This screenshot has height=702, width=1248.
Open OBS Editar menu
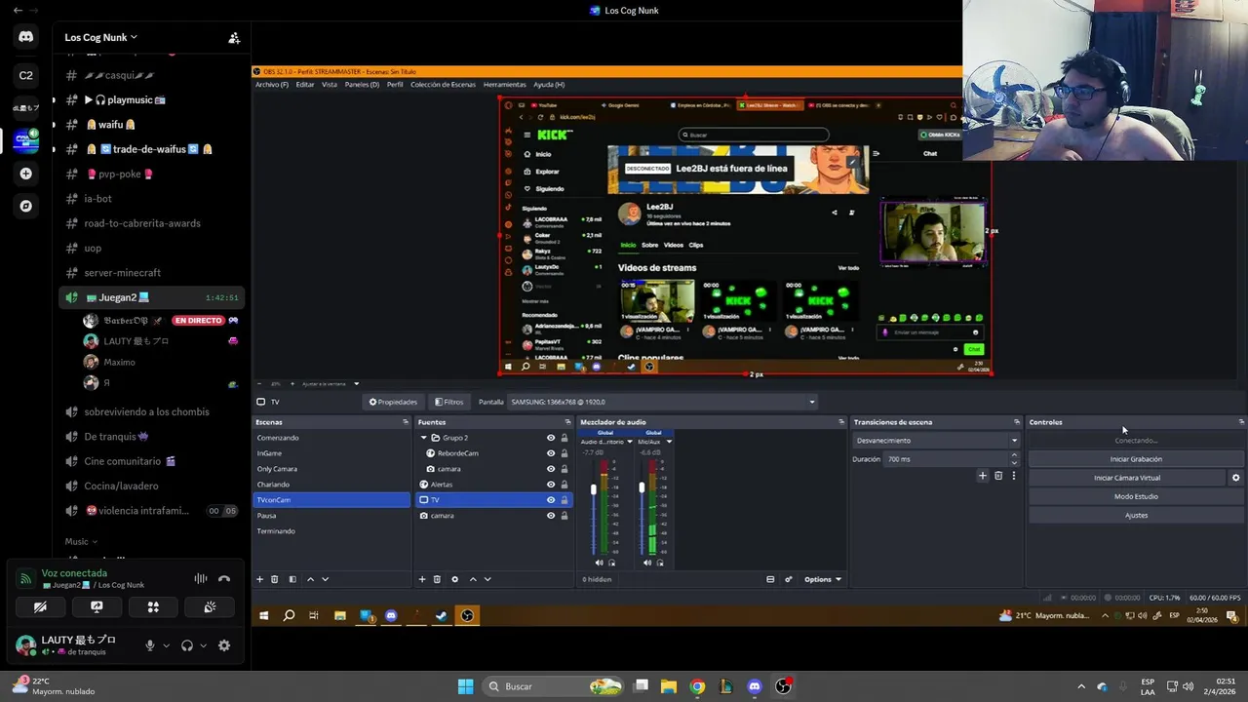pyautogui.click(x=305, y=85)
